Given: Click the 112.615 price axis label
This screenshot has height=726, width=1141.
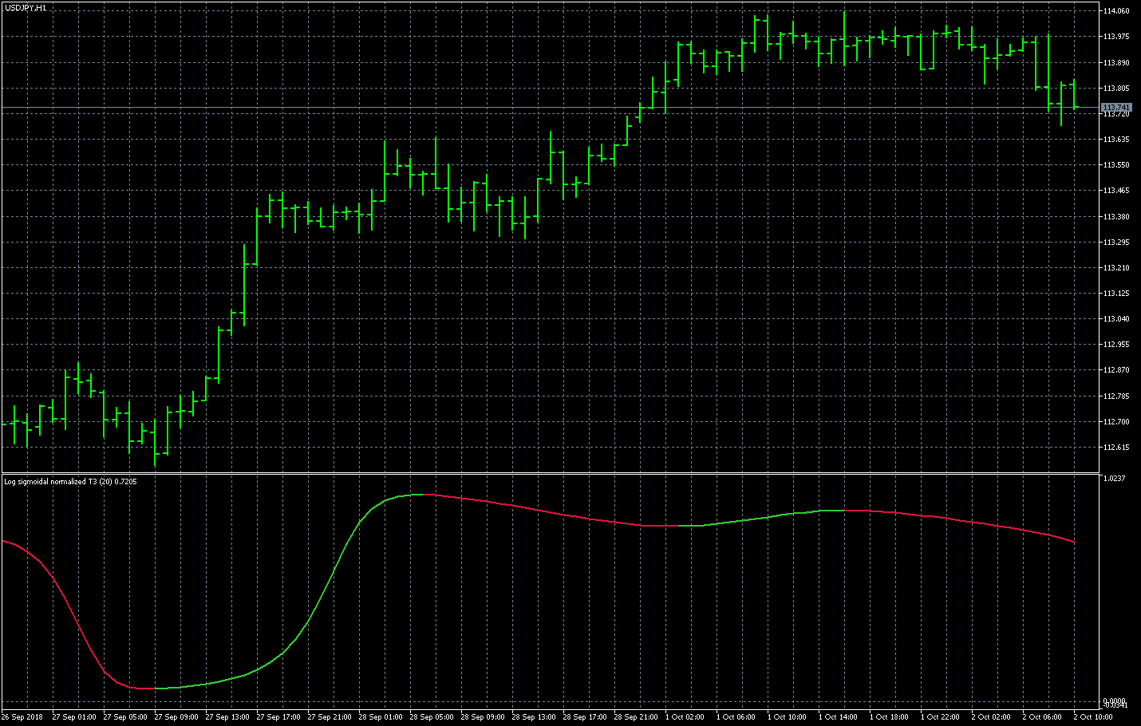Looking at the screenshot, I should pos(1116,448).
